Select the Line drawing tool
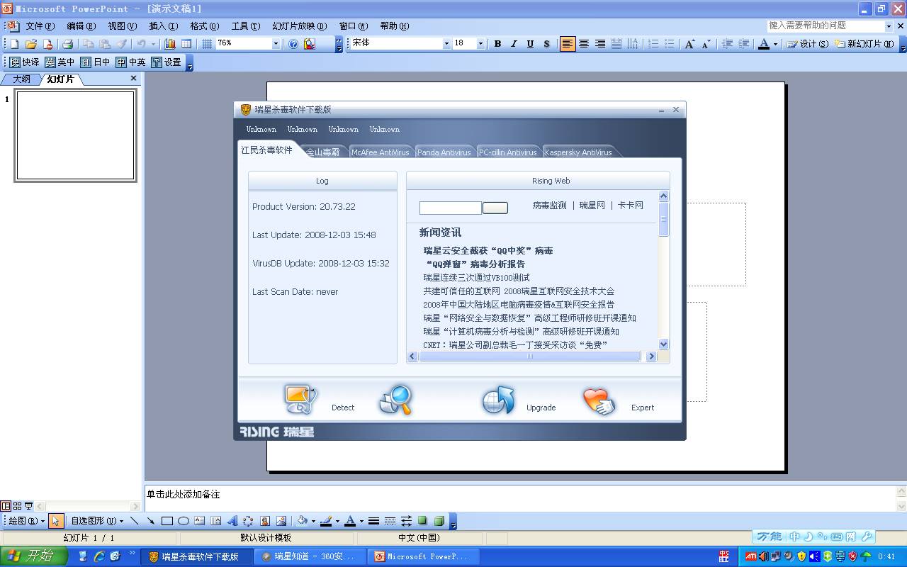Image resolution: width=907 pixels, height=567 pixels. pyautogui.click(x=134, y=521)
